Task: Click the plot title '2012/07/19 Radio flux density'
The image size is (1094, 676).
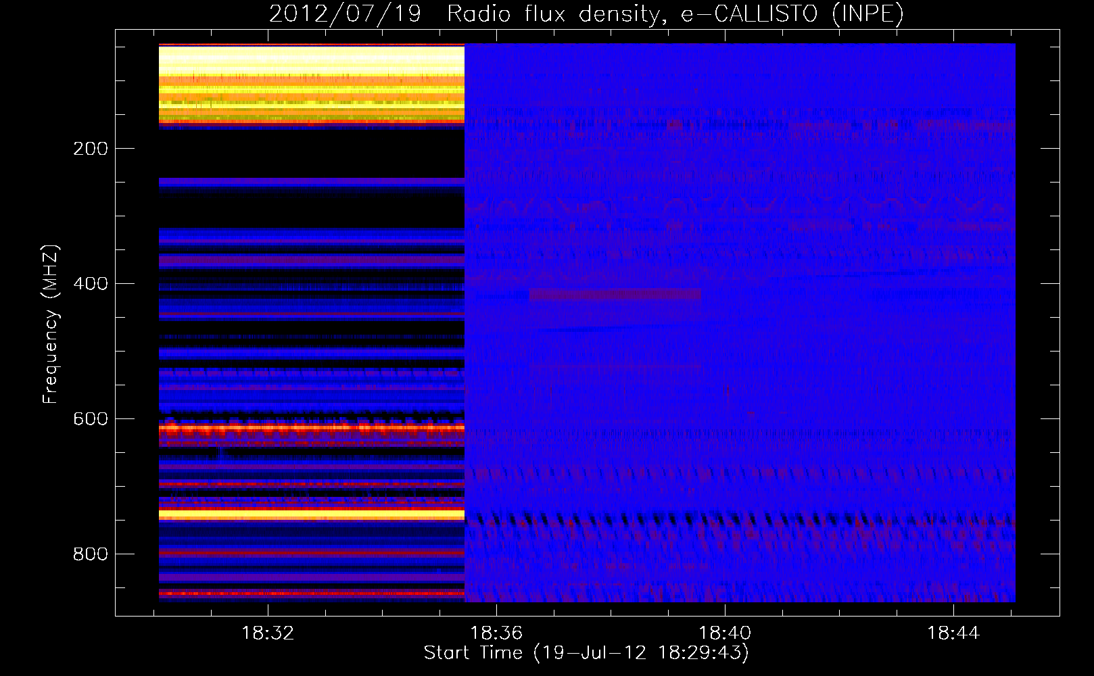Action: coord(462,14)
